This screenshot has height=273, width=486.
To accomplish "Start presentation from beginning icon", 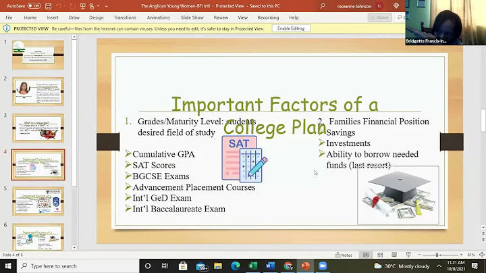I will pos(82,6).
